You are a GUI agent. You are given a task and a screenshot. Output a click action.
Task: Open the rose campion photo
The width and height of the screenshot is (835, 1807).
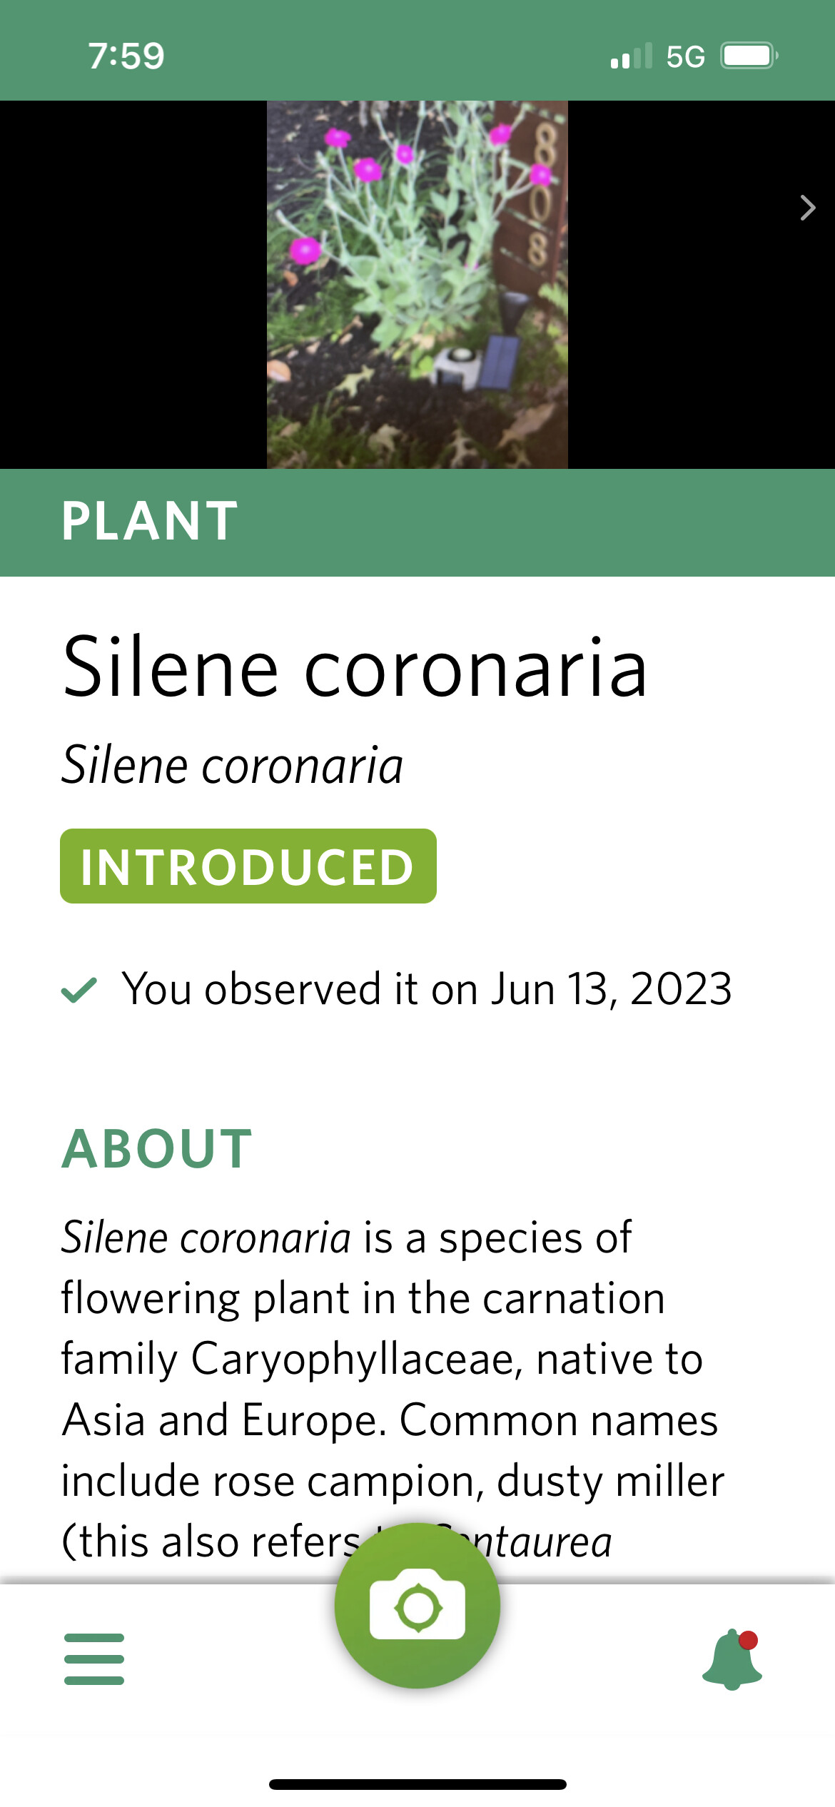coord(417,284)
